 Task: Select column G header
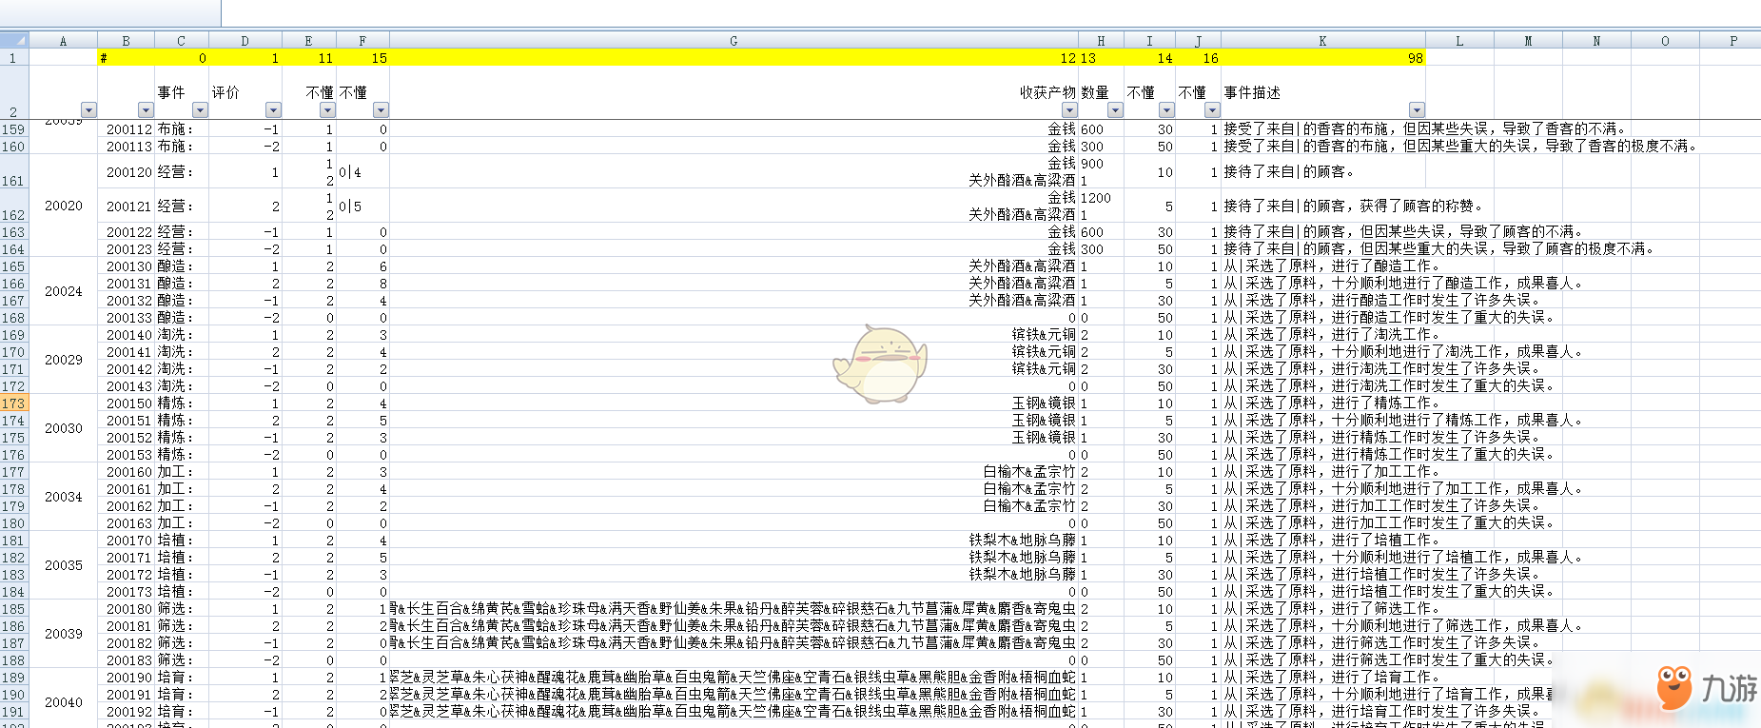[x=734, y=41]
